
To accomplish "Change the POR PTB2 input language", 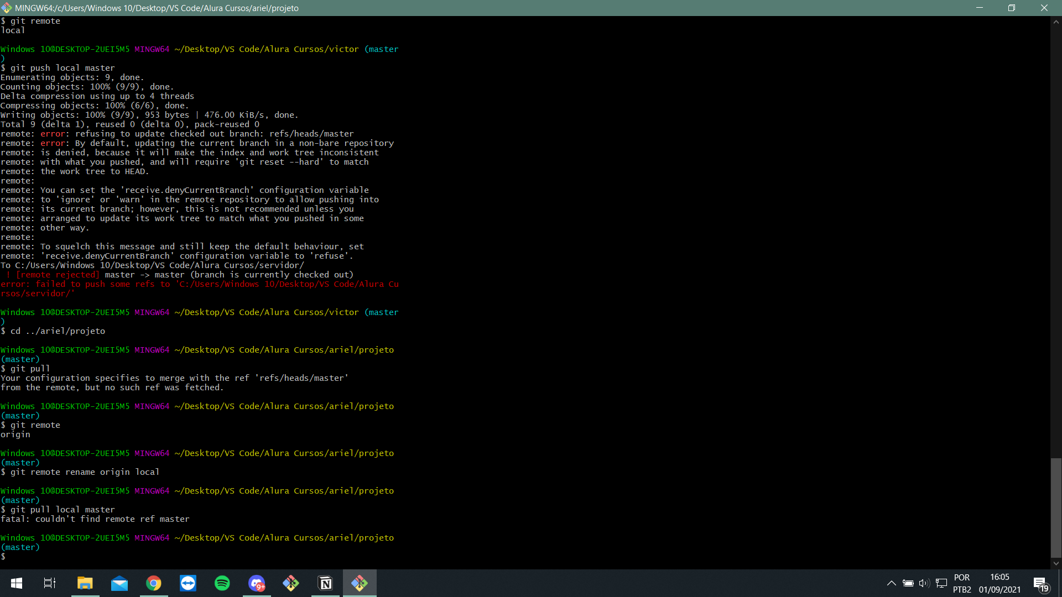I will pos(962,583).
